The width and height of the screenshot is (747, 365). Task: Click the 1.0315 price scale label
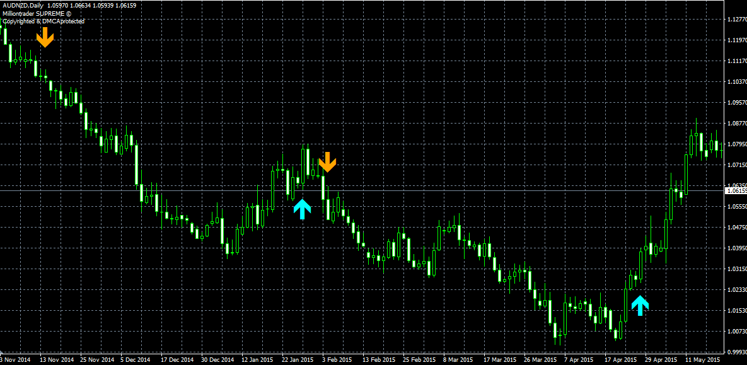736,269
